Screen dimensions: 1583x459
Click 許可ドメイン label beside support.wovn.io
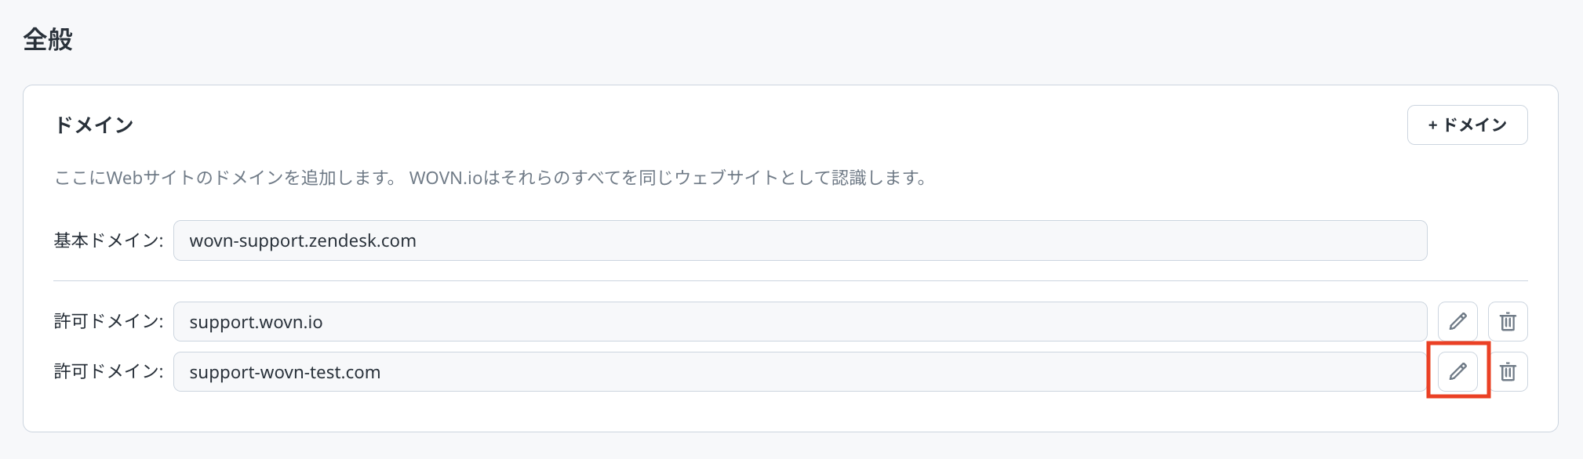[x=108, y=321]
